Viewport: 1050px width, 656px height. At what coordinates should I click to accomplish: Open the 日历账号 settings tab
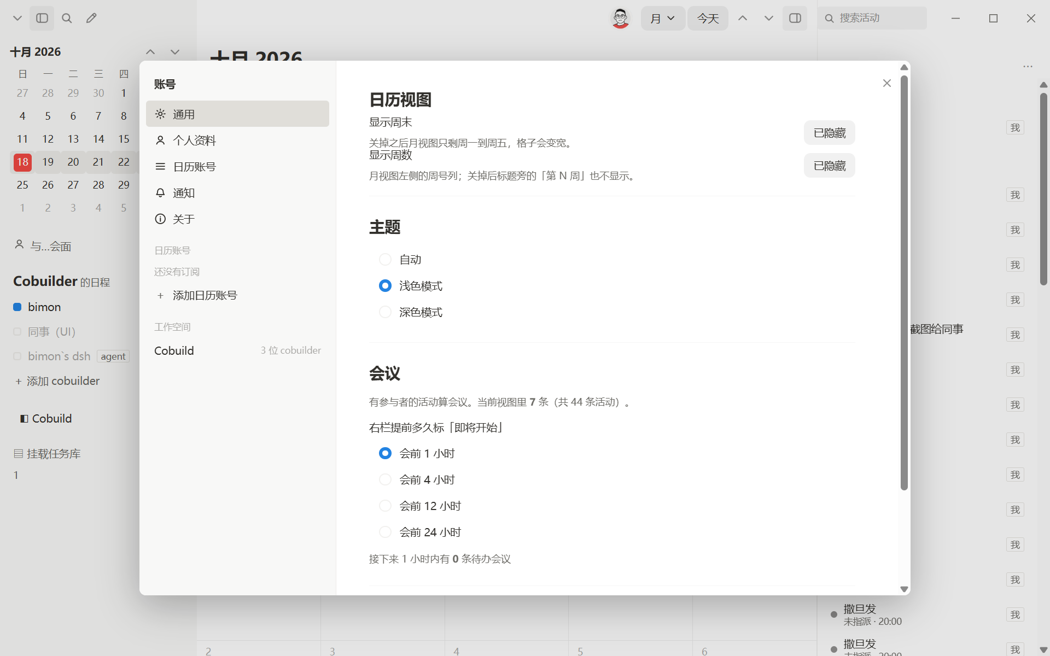[x=237, y=167]
